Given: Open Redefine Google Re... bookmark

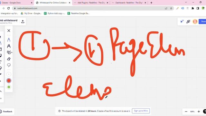Looking at the screenshot, I should [x=78, y=13].
